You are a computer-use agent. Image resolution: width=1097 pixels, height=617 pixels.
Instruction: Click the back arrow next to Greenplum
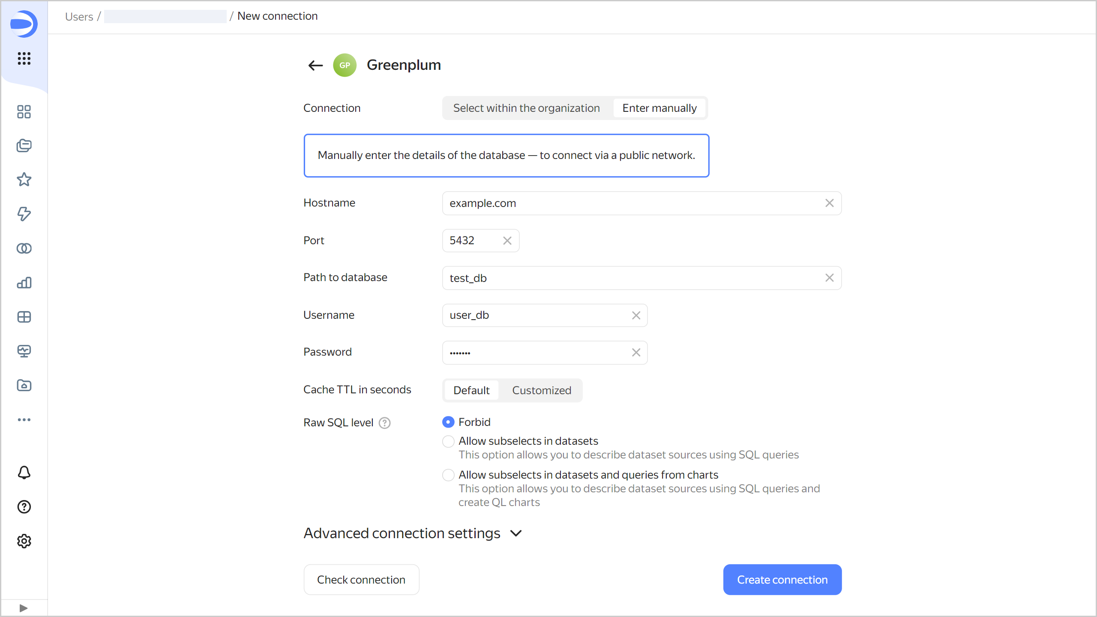click(315, 65)
